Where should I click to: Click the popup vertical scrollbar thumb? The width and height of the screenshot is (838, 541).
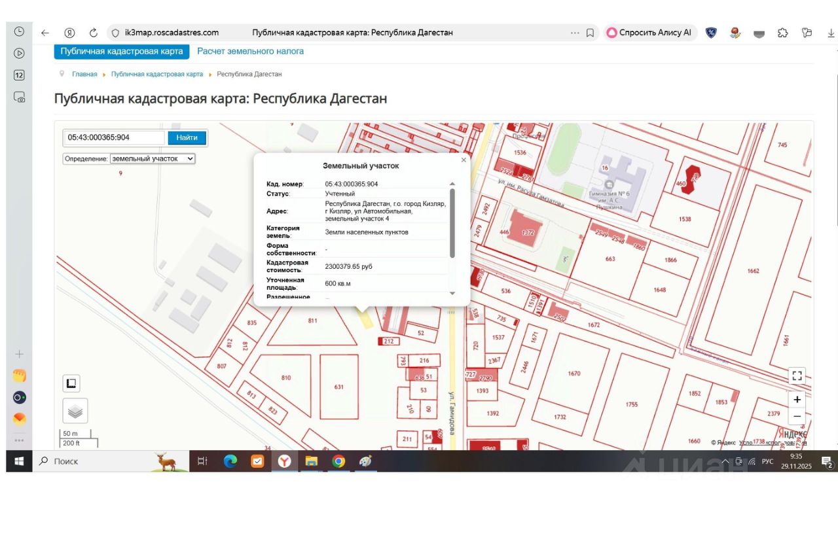(452, 222)
